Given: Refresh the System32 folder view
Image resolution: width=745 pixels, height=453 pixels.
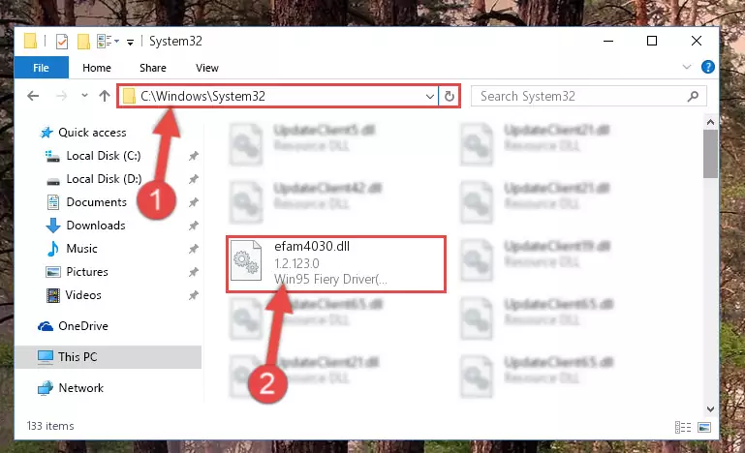Looking at the screenshot, I should (x=449, y=97).
